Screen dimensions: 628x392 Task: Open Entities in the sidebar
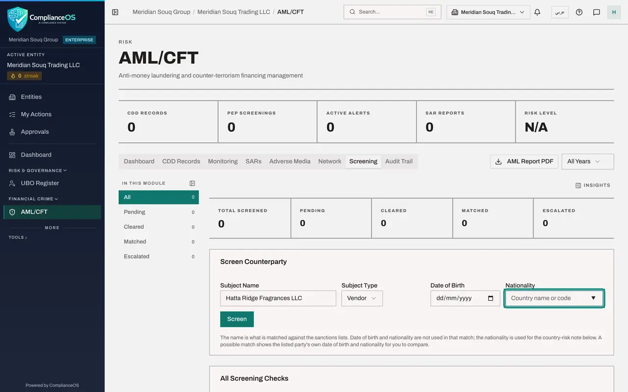tap(52, 97)
